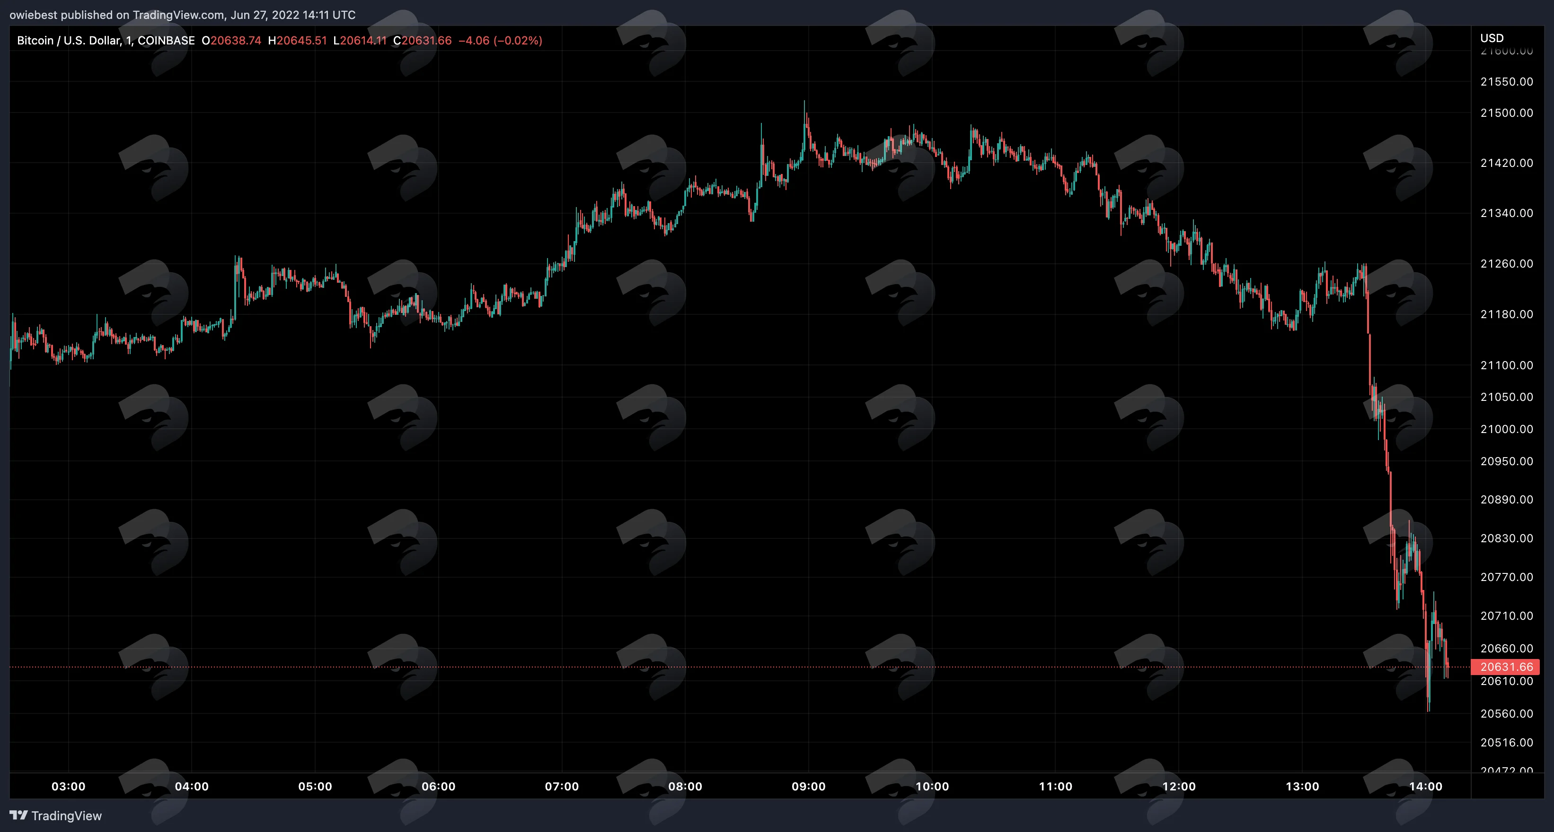
Task: Click the 08:00 time axis label
Action: point(685,786)
